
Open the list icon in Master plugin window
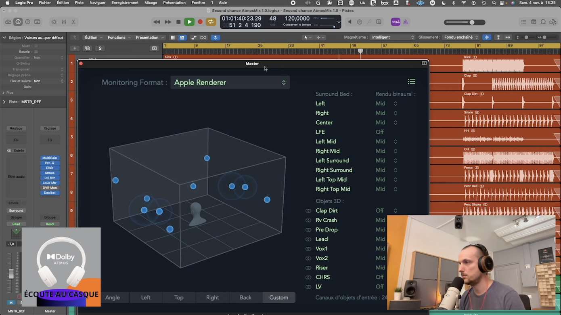pos(411,82)
